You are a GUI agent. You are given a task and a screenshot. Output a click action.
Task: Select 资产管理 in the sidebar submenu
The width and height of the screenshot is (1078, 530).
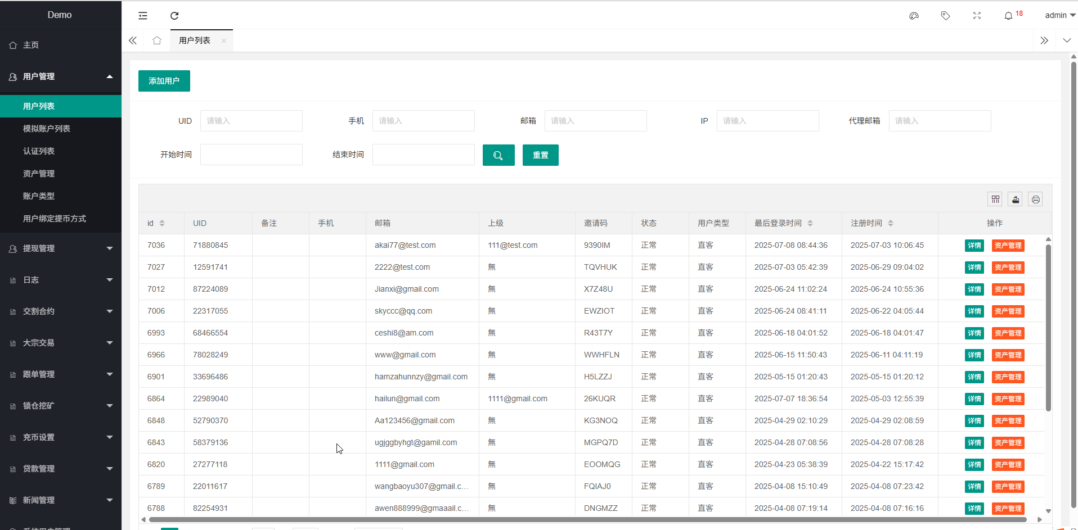[x=39, y=174]
